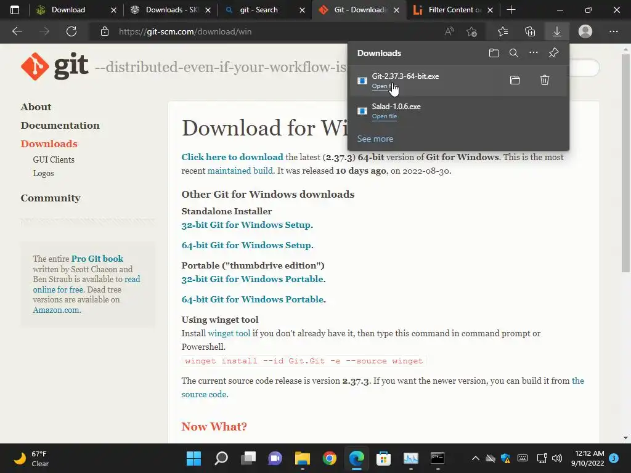Open taskbar Search
This screenshot has width=631, height=473.
pyautogui.click(x=221, y=458)
